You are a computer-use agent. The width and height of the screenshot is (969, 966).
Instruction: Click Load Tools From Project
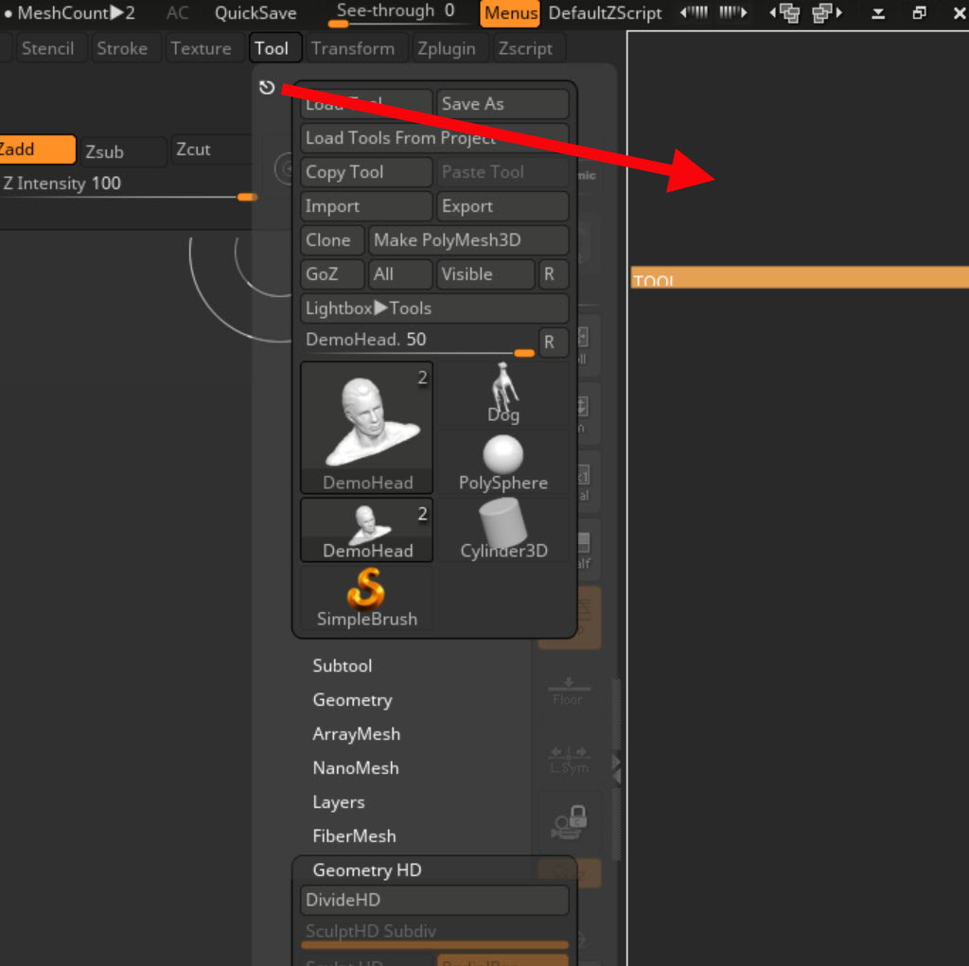(434, 138)
